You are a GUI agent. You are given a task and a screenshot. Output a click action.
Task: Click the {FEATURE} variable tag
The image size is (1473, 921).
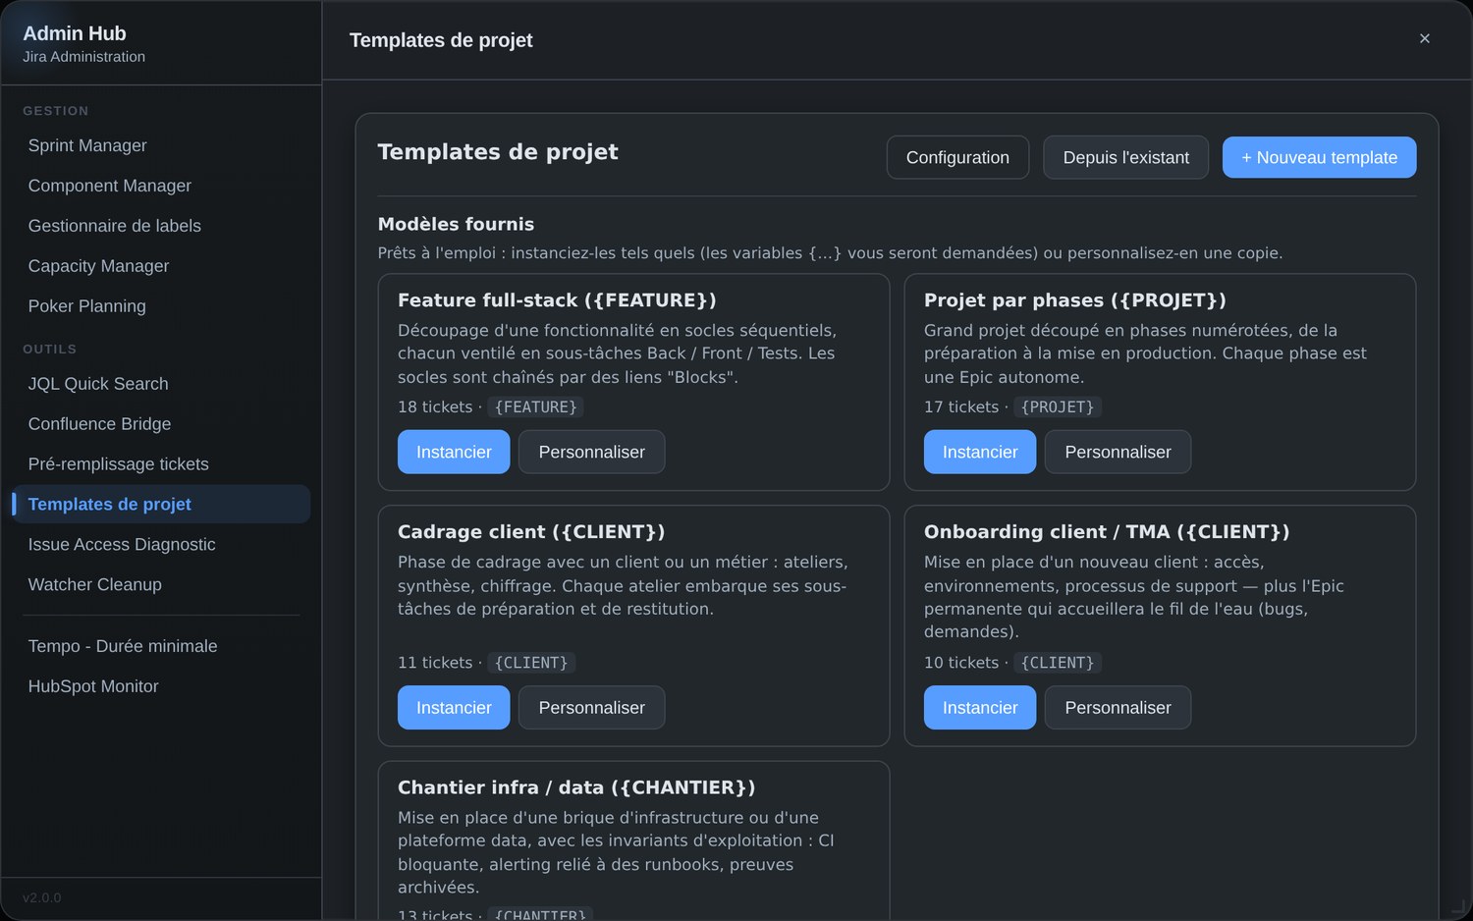click(x=535, y=407)
